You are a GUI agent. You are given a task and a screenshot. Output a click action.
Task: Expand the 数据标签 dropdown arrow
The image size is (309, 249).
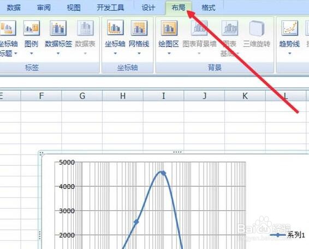click(58, 53)
